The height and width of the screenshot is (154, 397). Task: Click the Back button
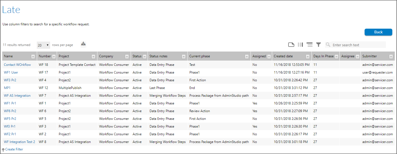coord(378,32)
